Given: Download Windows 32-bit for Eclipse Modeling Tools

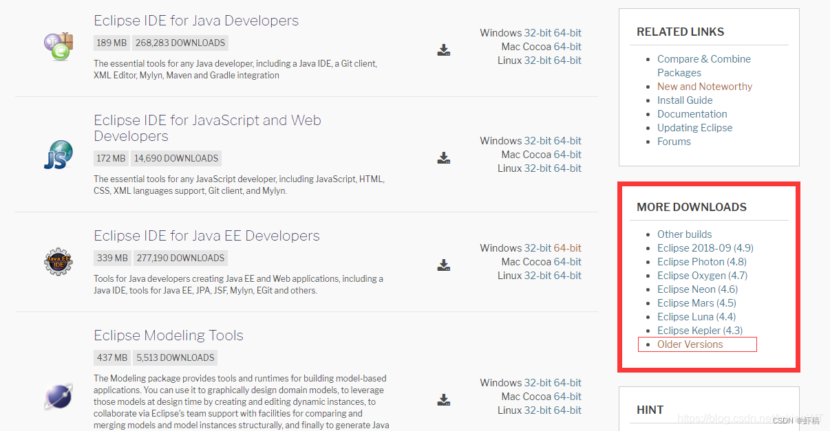Looking at the screenshot, I should tap(538, 383).
